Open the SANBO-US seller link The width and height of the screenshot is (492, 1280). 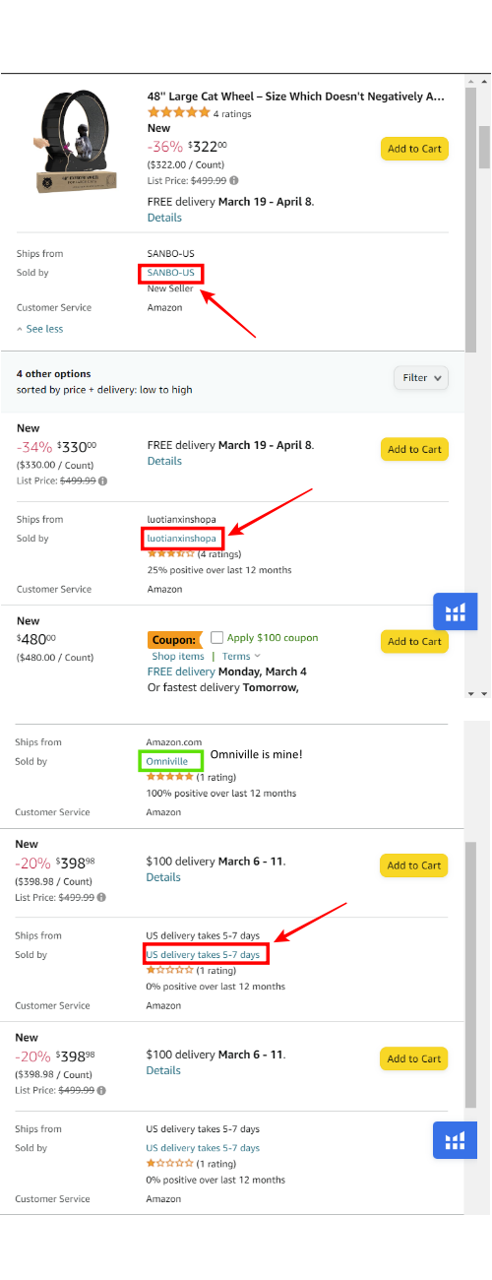pos(171,273)
